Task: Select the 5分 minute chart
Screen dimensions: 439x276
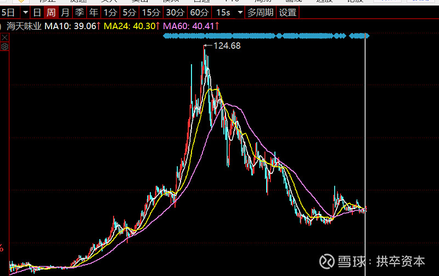Action: point(130,13)
